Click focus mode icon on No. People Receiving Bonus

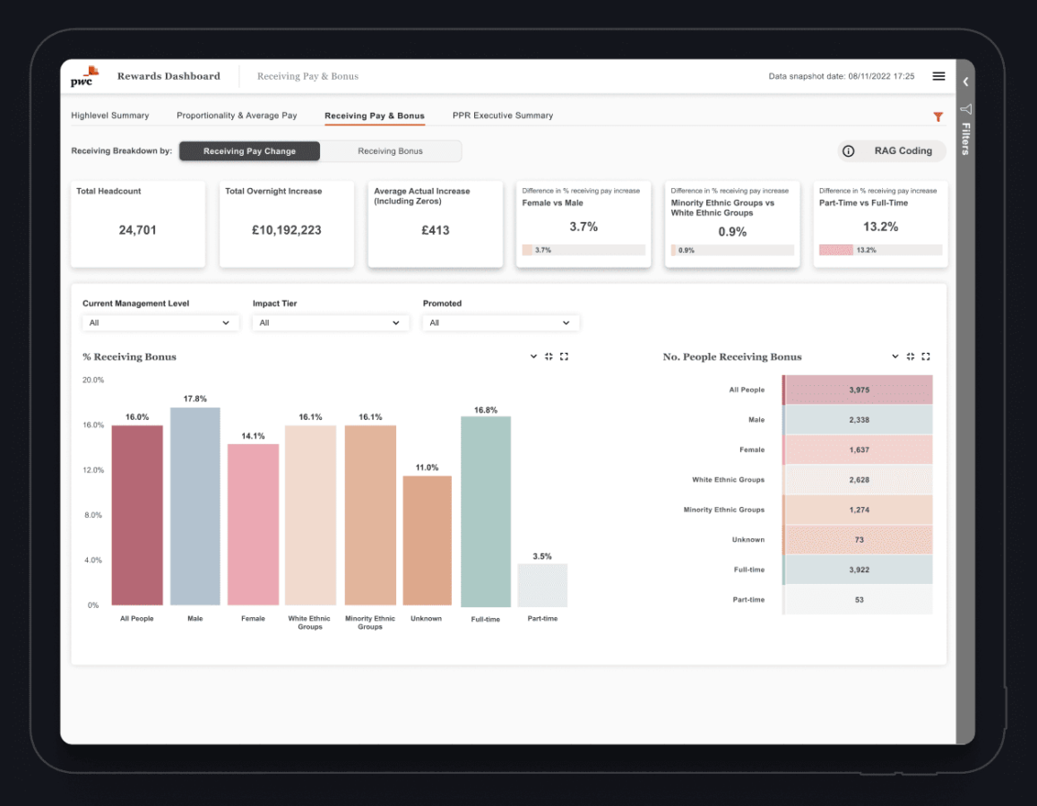[911, 356]
